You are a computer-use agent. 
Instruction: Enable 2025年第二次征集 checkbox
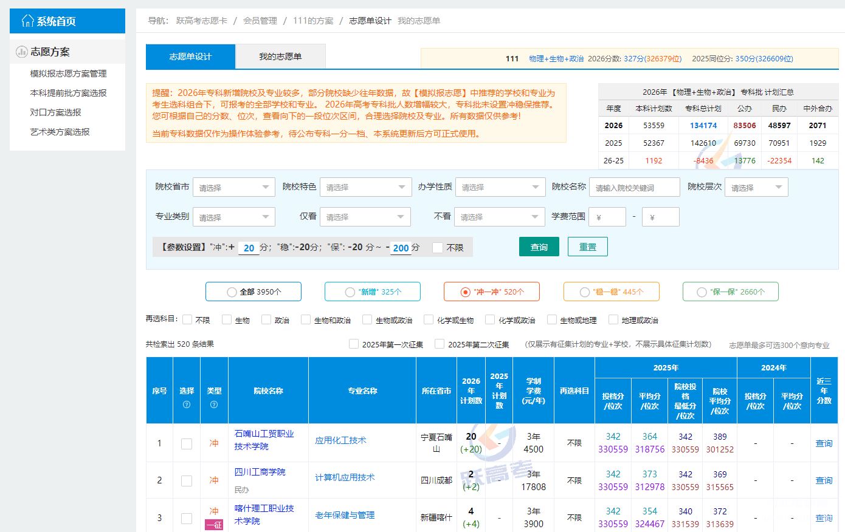click(x=440, y=344)
